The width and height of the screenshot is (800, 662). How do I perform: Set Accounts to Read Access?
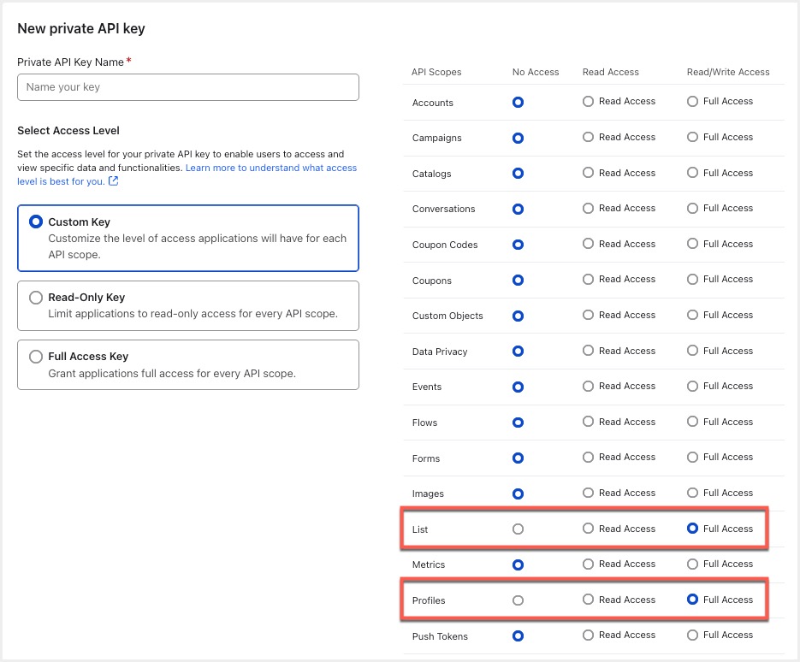[588, 101]
